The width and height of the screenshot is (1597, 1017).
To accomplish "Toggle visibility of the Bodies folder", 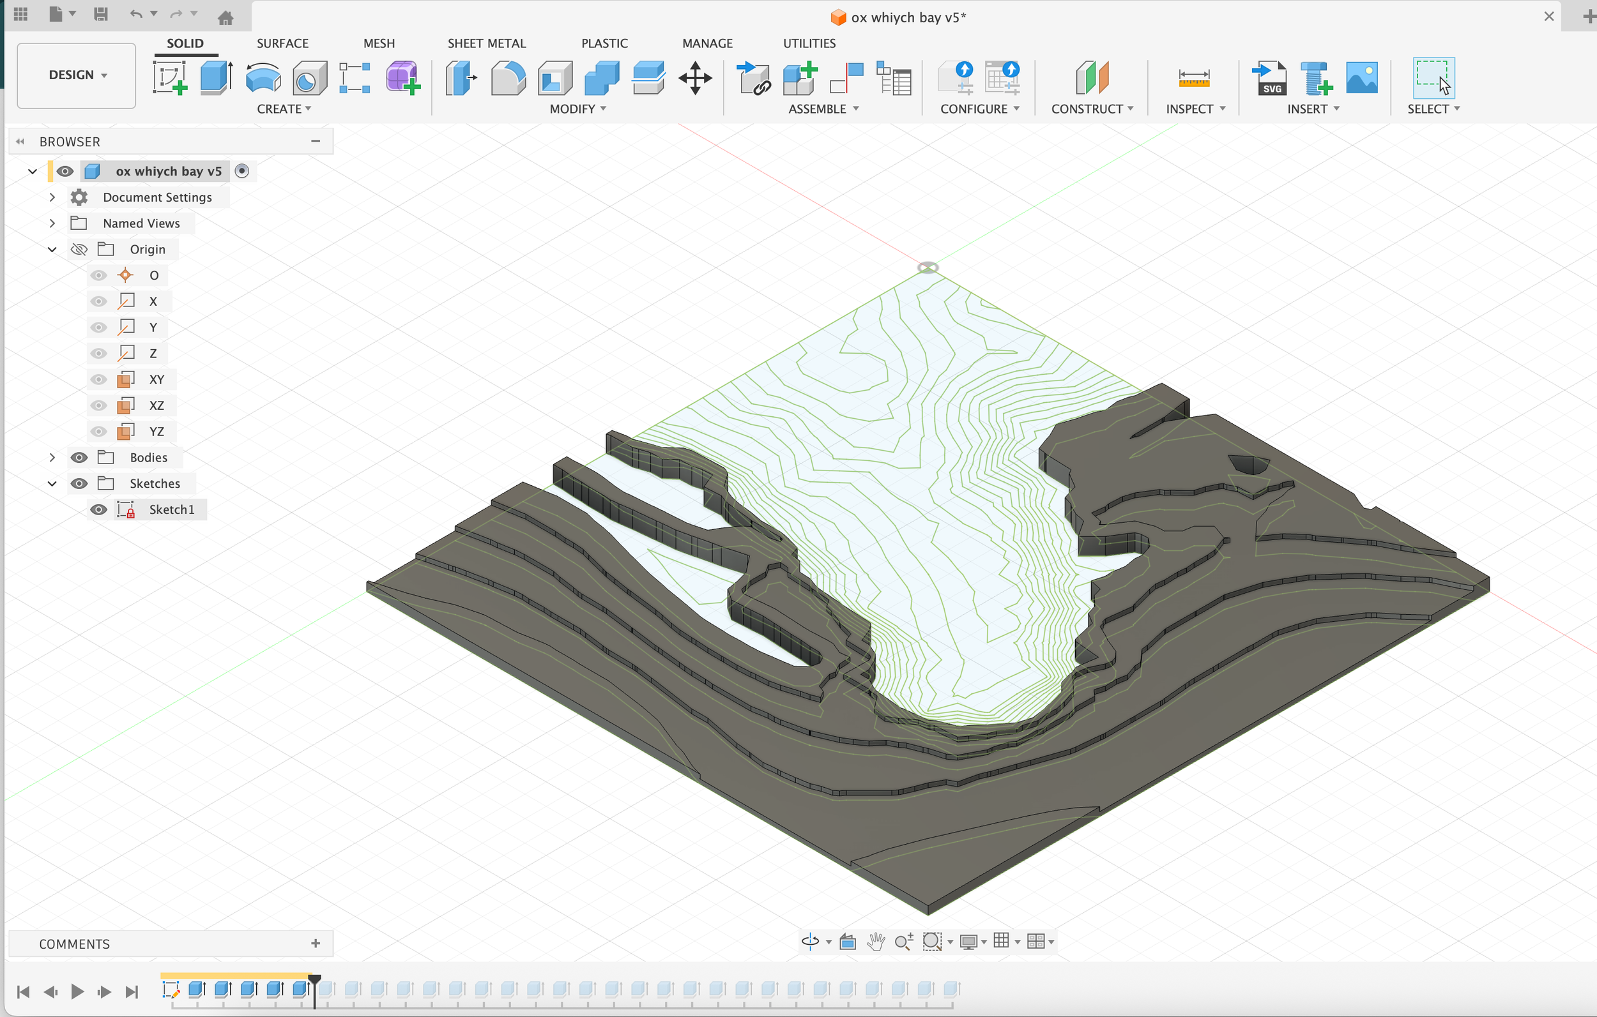I will (x=79, y=458).
